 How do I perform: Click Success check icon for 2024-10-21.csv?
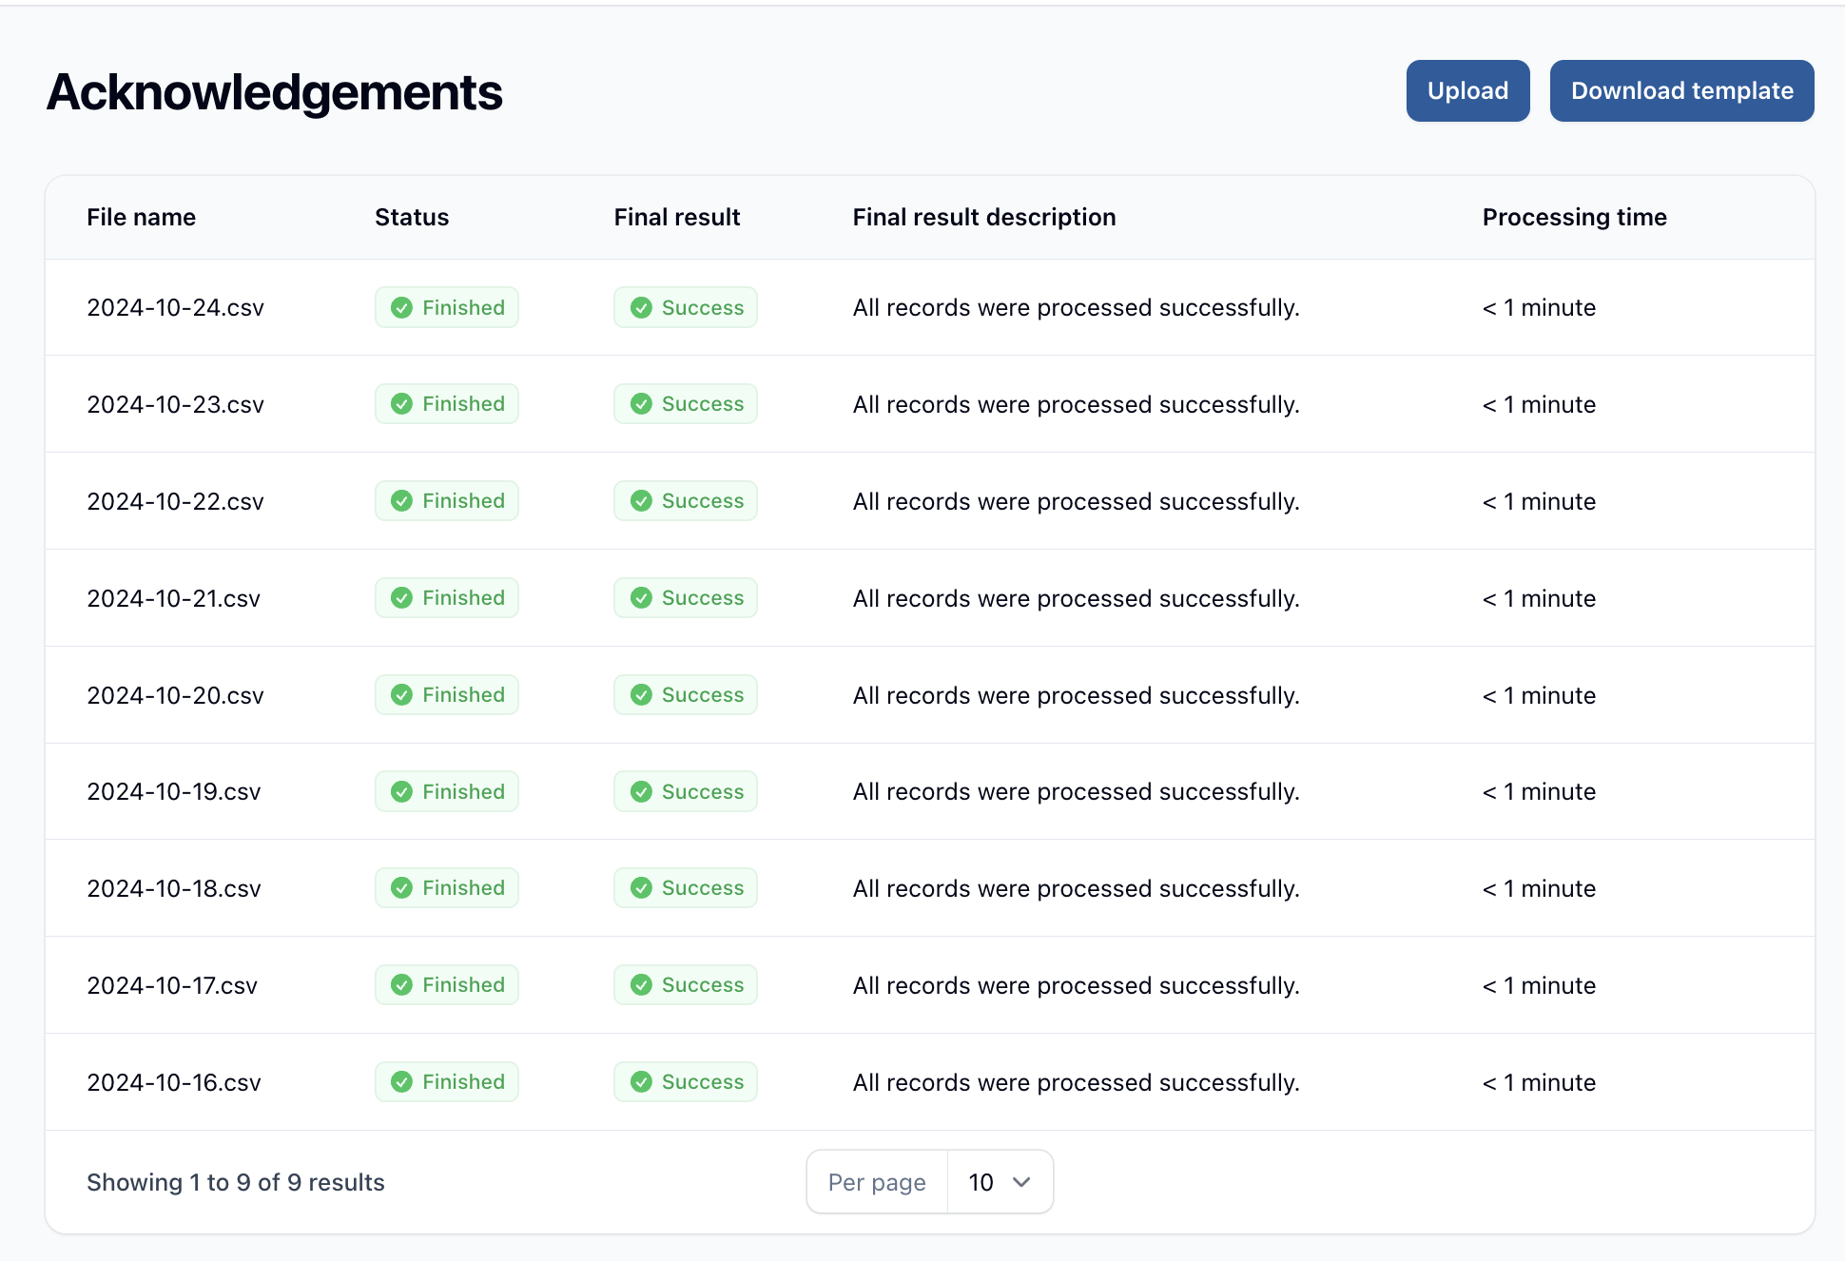(x=642, y=598)
